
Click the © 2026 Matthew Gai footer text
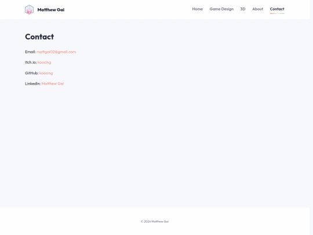155,222
